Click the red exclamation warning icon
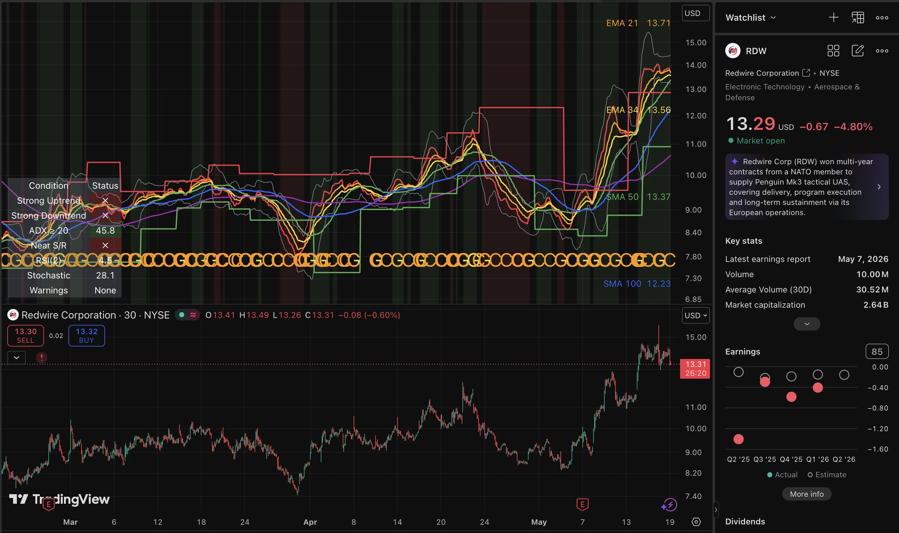 (x=42, y=357)
